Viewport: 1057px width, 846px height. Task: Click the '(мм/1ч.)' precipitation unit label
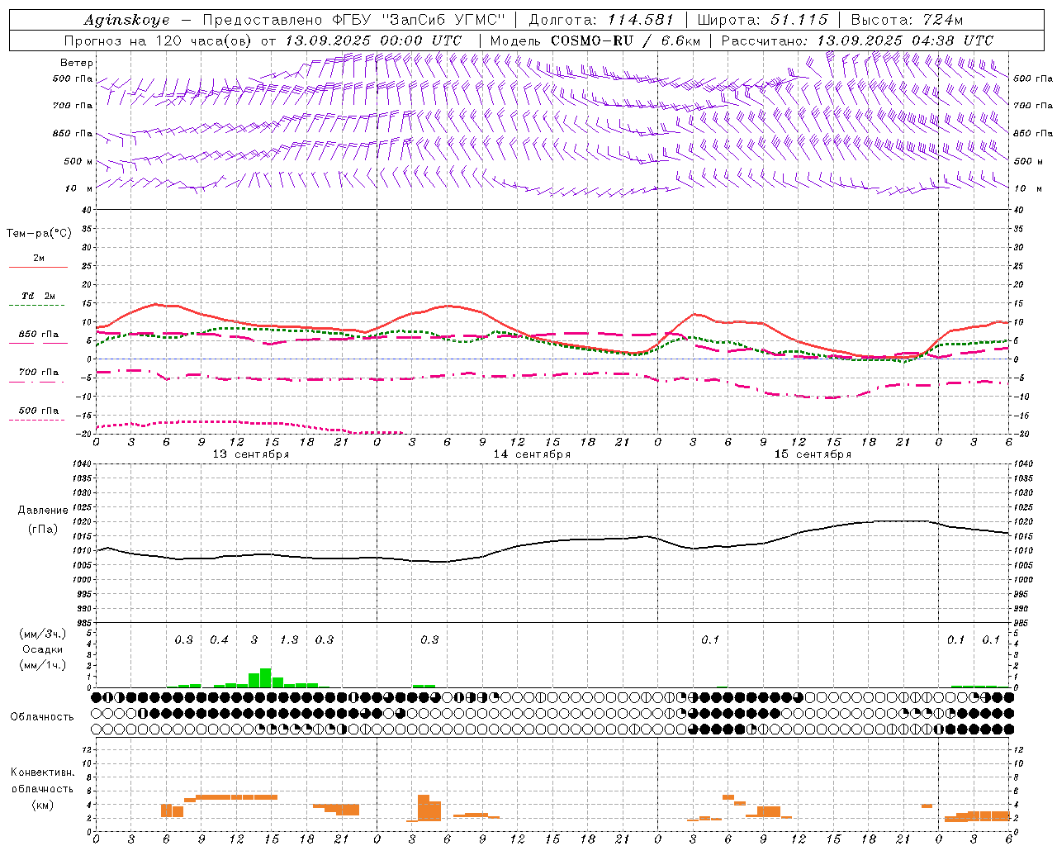pos(43,665)
